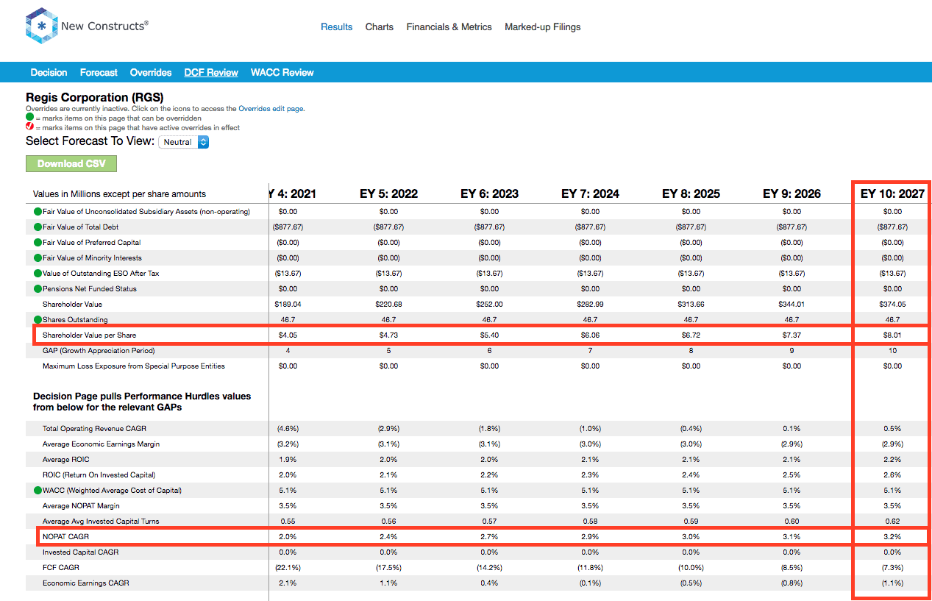
Task: Click the Average NOPAT Margin row label
Action: pos(81,506)
